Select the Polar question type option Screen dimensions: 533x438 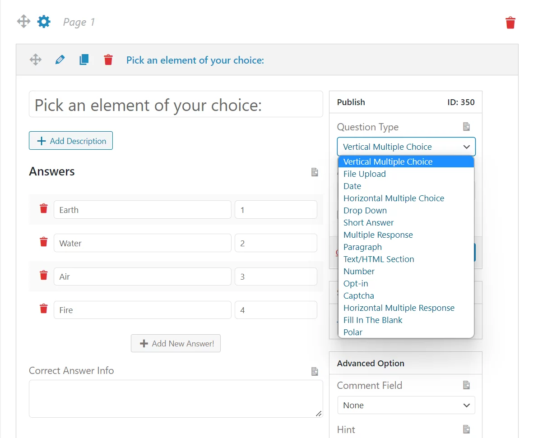point(353,332)
